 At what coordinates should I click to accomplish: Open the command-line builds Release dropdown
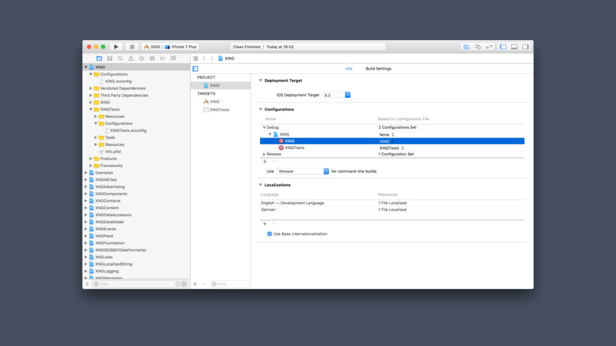303,171
